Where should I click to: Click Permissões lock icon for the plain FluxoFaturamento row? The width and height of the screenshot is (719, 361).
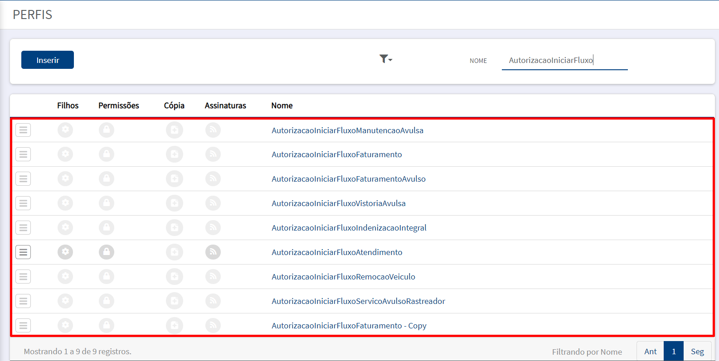coord(107,154)
